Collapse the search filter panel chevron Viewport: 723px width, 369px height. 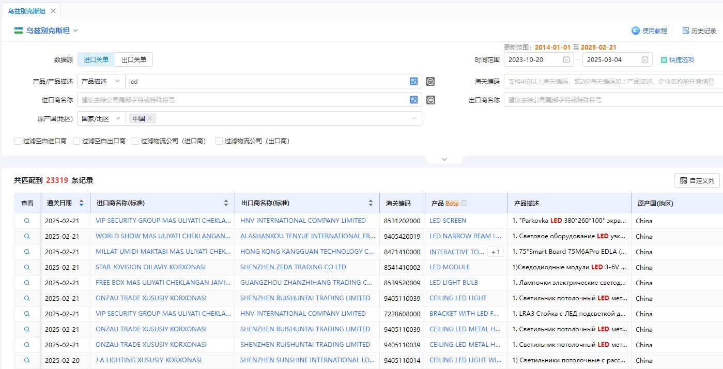click(x=444, y=159)
